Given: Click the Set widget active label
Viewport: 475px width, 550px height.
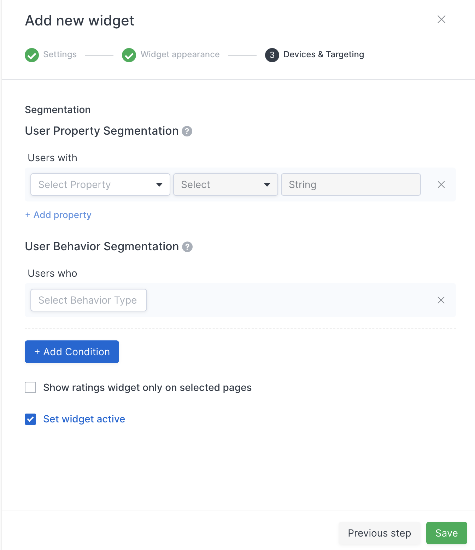Looking at the screenshot, I should click(x=84, y=419).
